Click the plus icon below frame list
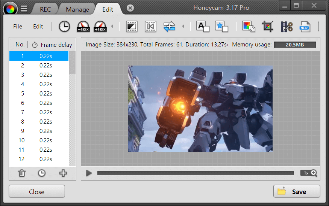This screenshot has width=329, height=206. 63,173
